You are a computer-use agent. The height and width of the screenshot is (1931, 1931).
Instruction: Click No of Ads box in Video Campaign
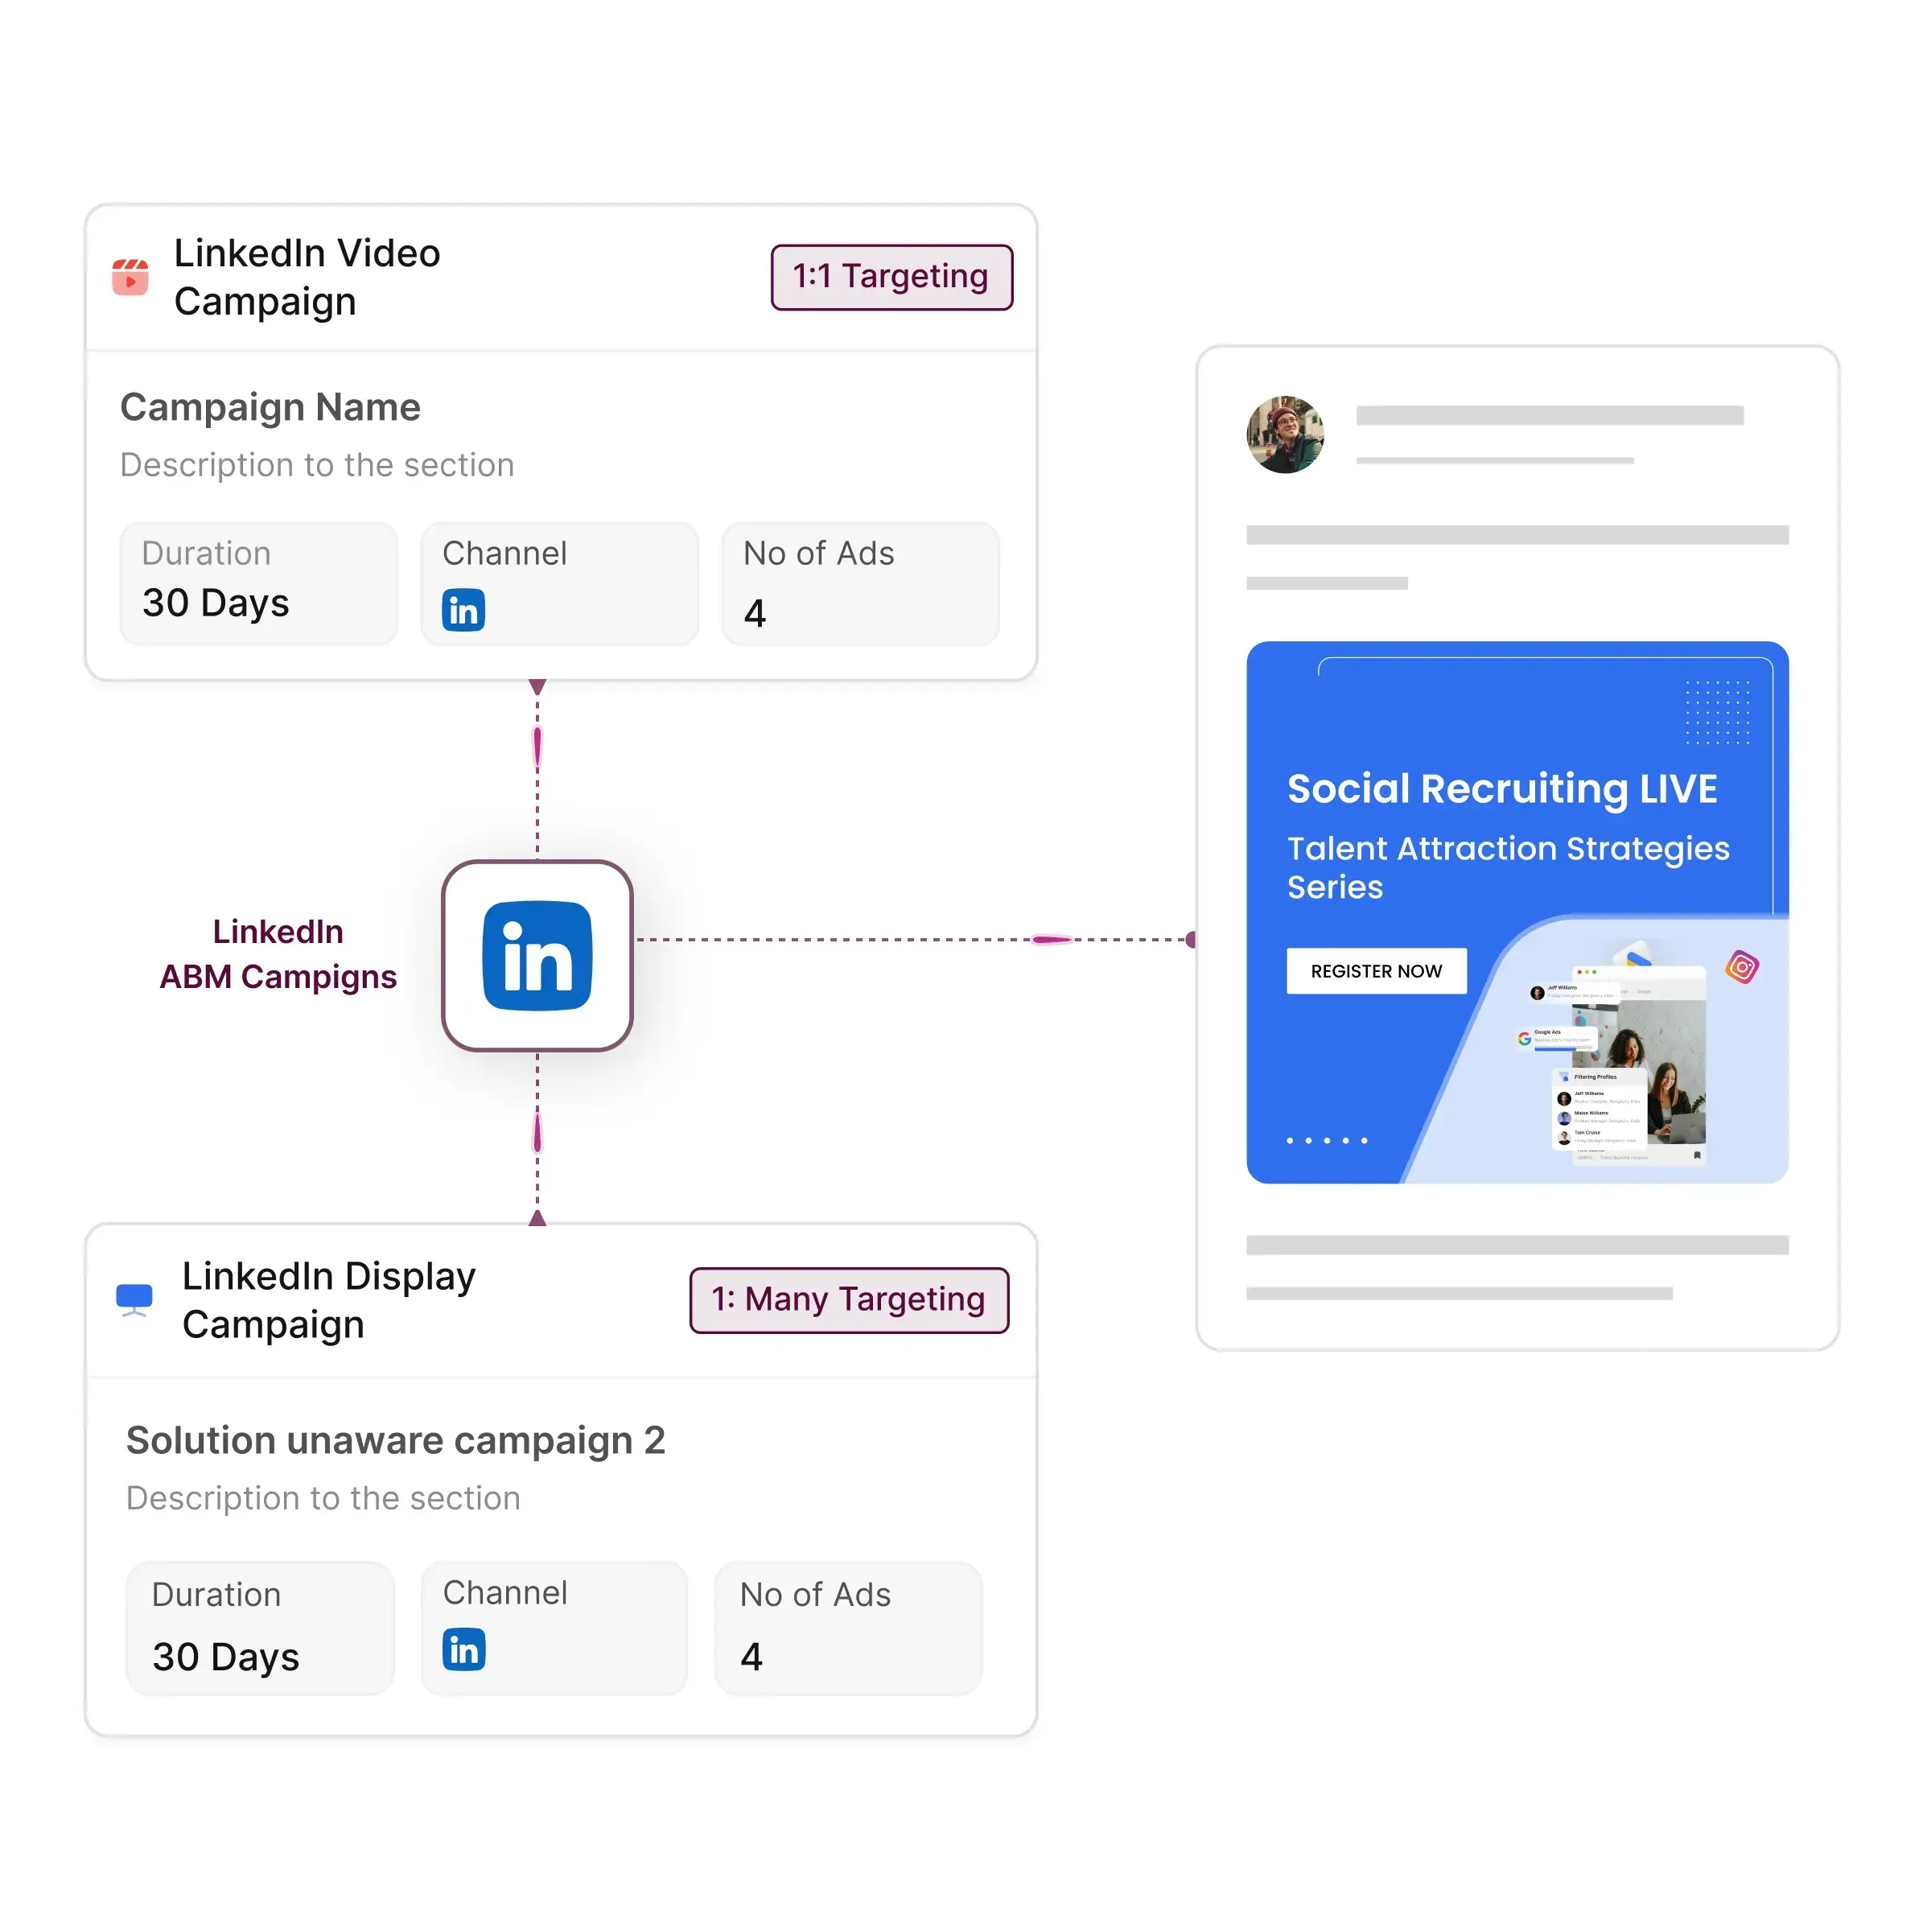(861, 583)
